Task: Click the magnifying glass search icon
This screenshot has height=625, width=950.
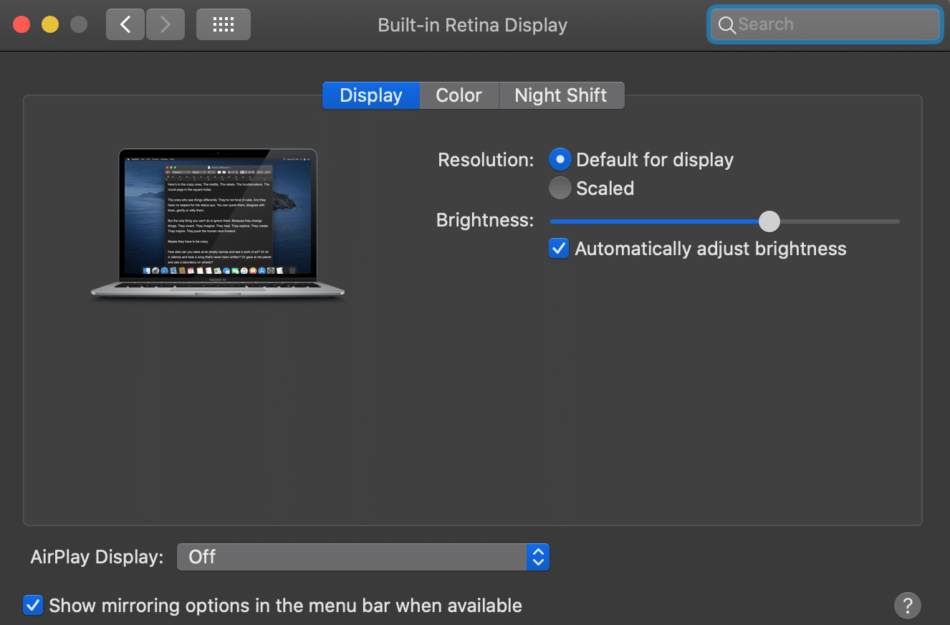Action: 726,25
